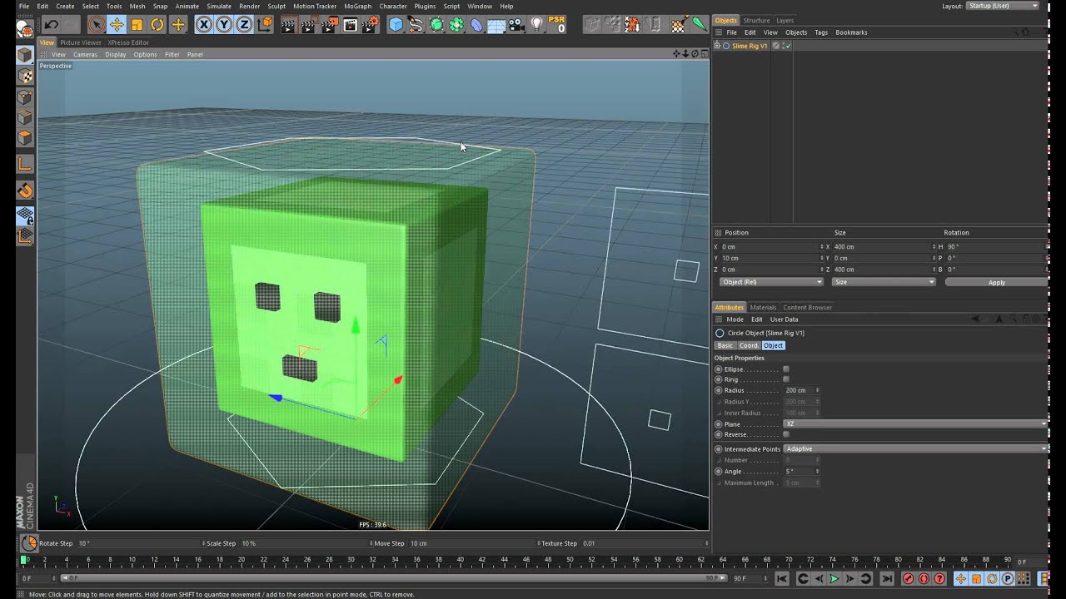Select the Coord. attribute tab button
The image size is (1066, 599).
[749, 345]
